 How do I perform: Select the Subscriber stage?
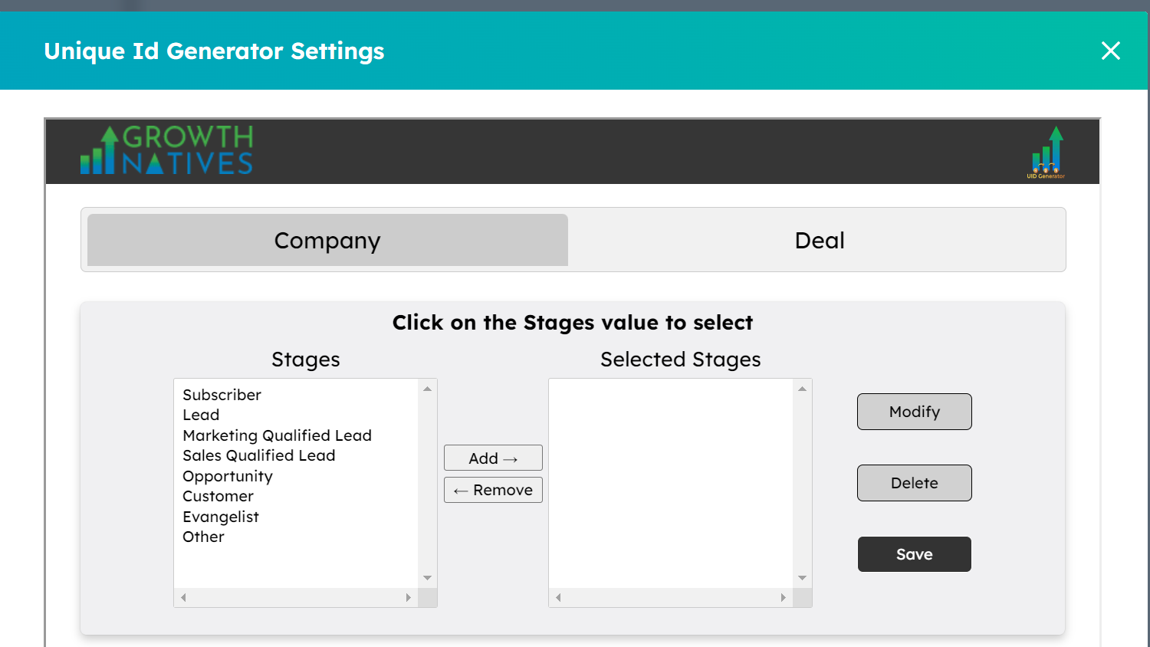click(222, 395)
